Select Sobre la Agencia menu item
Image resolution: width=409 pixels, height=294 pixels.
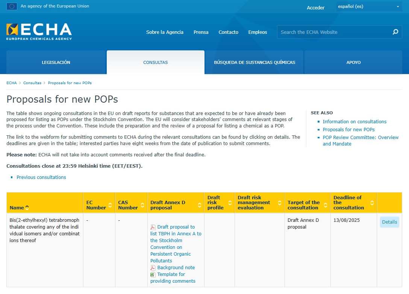pos(165,32)
